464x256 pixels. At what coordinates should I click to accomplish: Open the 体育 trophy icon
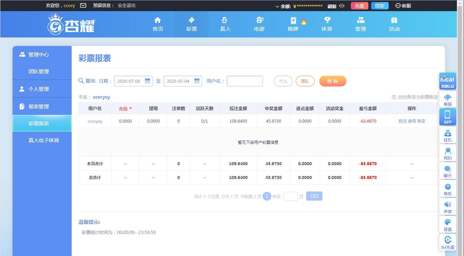tap(327, 20)
